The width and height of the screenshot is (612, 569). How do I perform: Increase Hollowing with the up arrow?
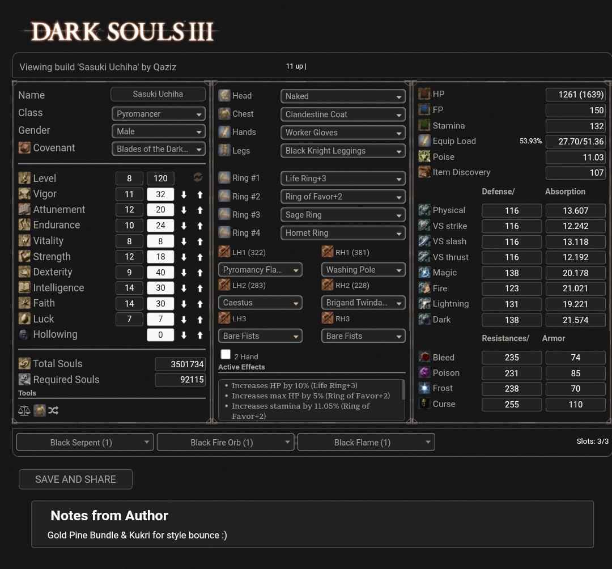point(200,335)
